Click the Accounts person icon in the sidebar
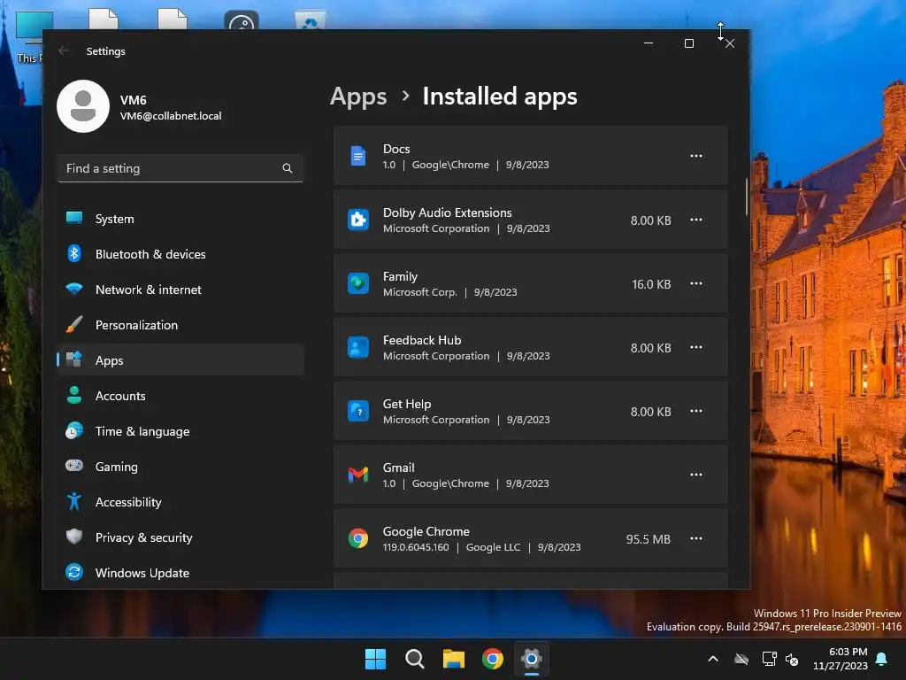 click(74, 395)
